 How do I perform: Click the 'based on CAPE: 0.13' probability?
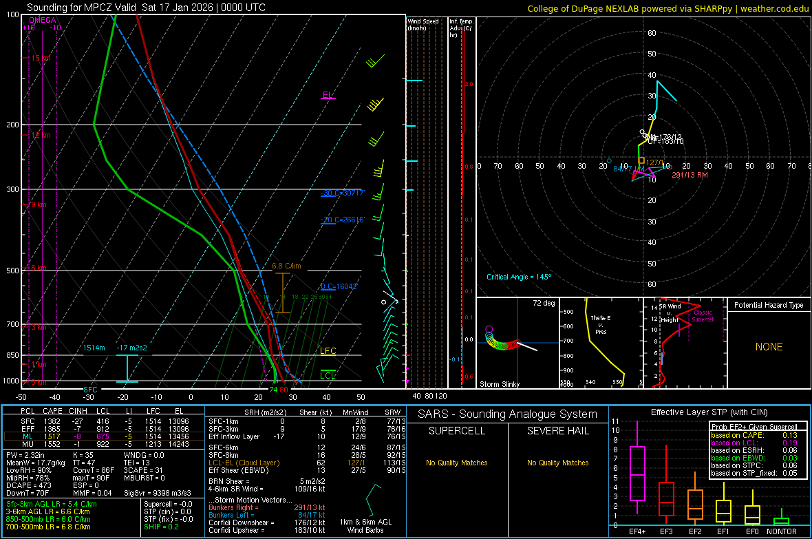[754, 435]
